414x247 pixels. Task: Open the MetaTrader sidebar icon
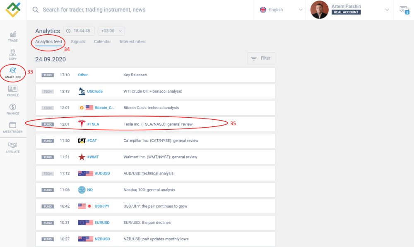pos(13,127)
